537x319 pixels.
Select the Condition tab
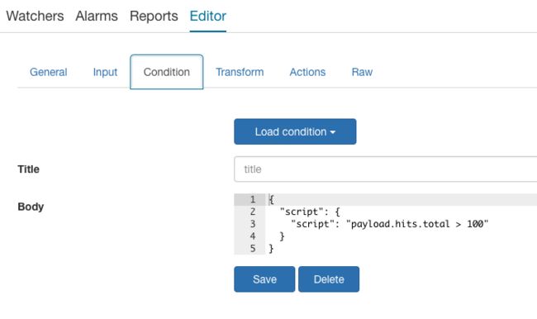(166, 72)
